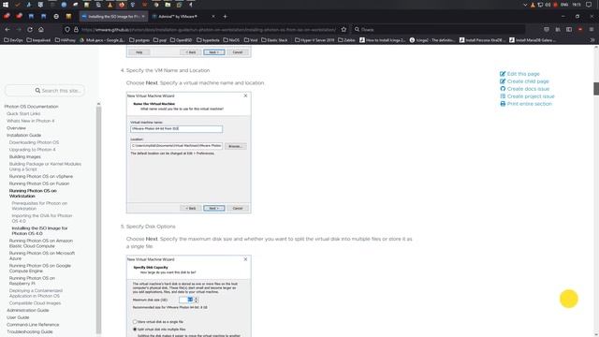Screen dimensions: 599x337
Task: Click the ENG language indicator in tray
Action: click(564, 5)
